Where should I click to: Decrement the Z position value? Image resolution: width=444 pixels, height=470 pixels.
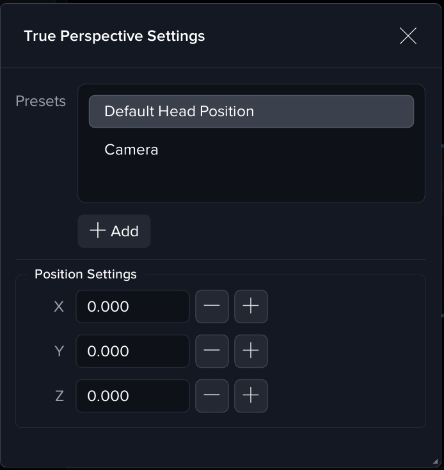click(212, 396)
